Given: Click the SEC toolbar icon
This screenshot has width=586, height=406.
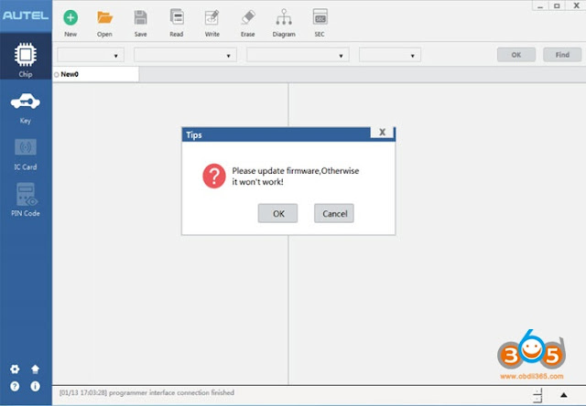Looking at the screenshot, I should [x=320, y=17].
